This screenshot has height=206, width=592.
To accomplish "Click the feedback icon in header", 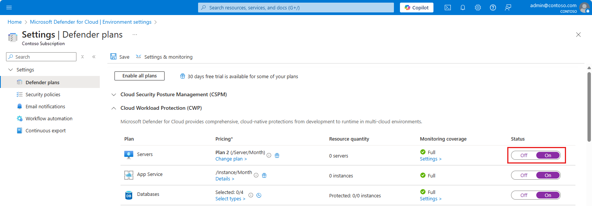I will [x=508, y=8].
